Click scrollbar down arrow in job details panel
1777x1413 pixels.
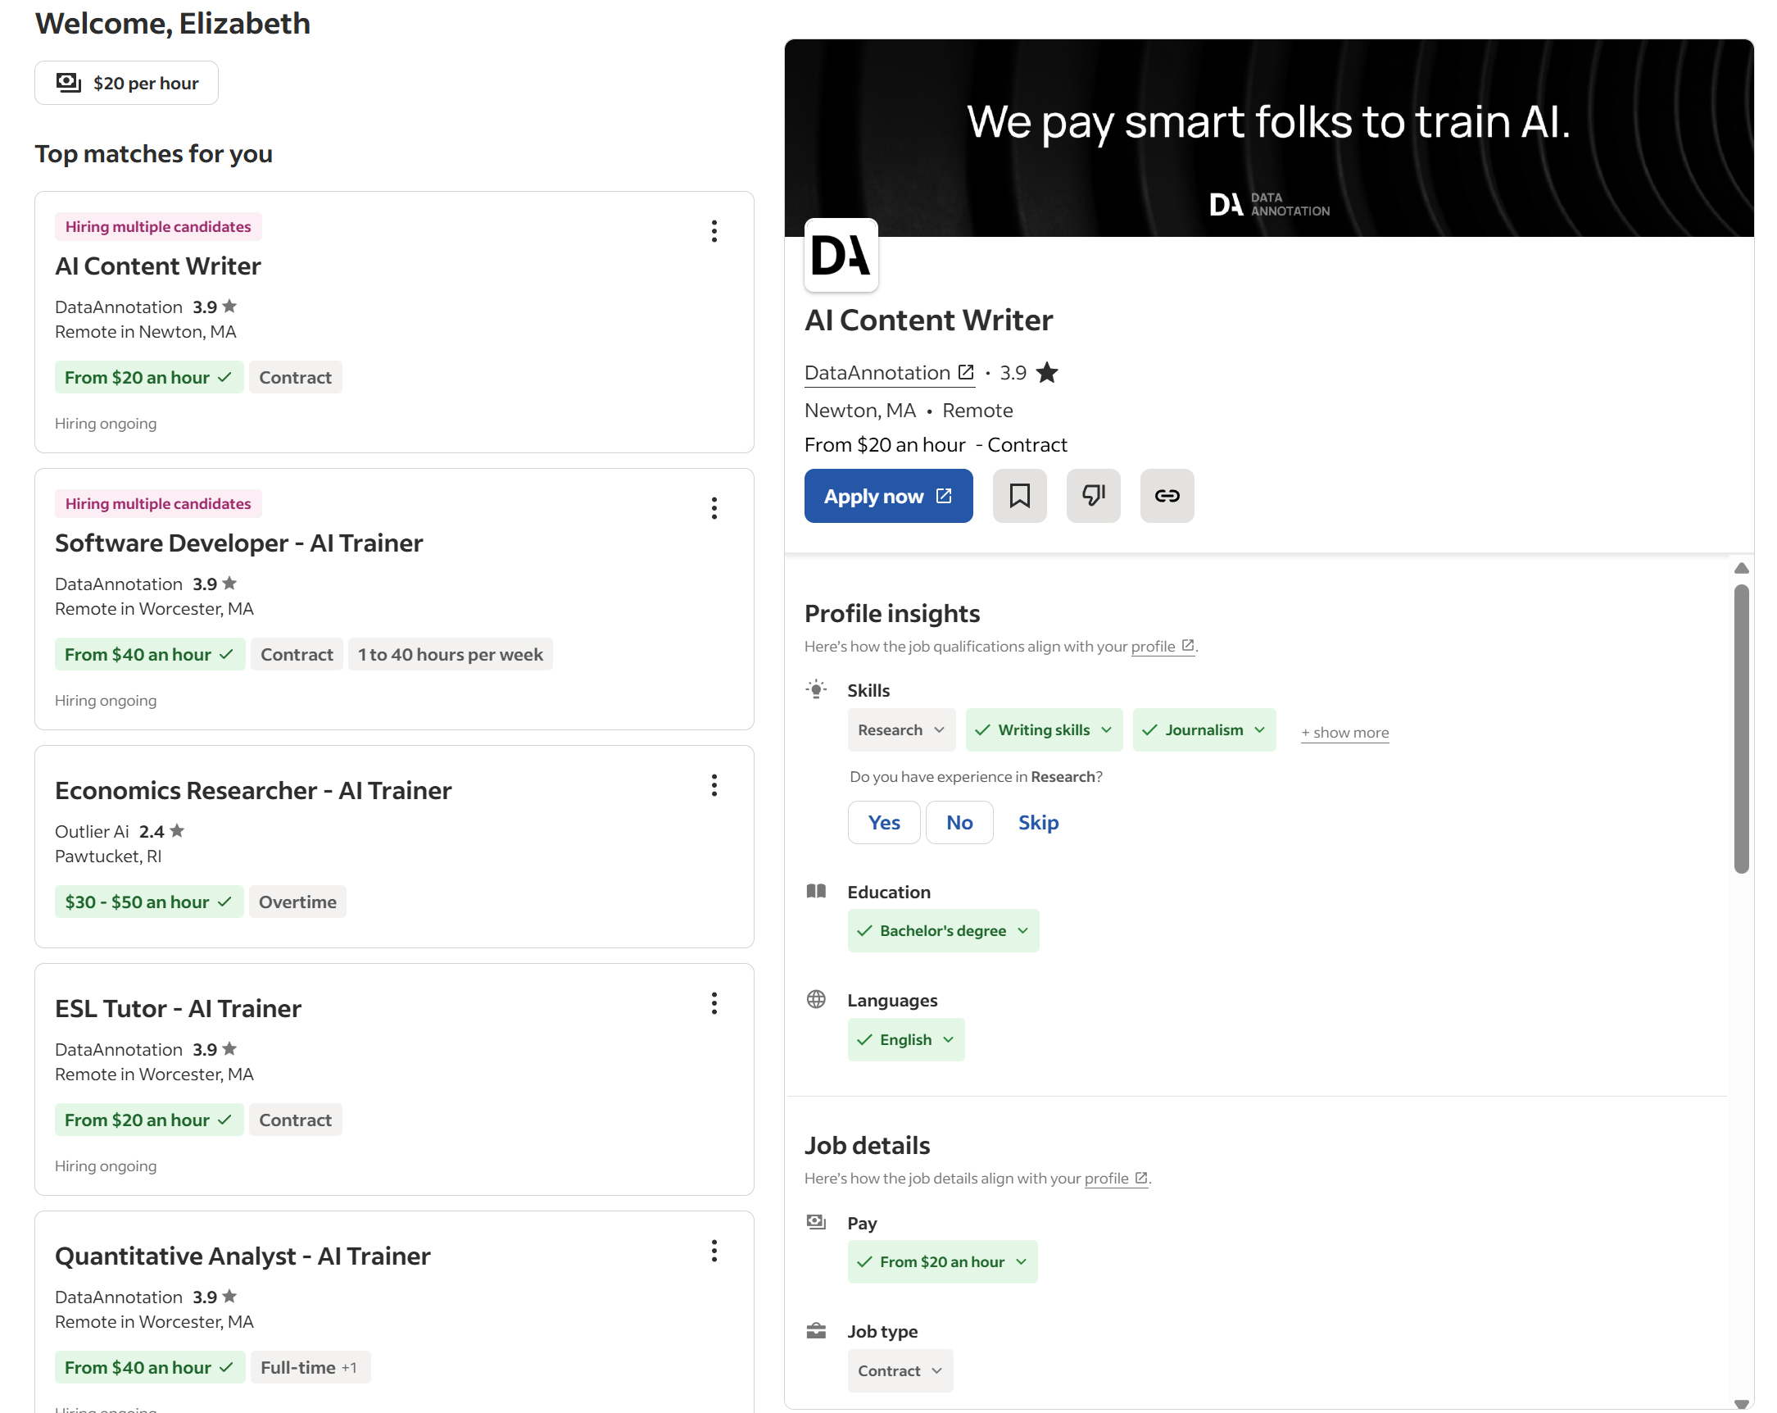point(1742,1404)
